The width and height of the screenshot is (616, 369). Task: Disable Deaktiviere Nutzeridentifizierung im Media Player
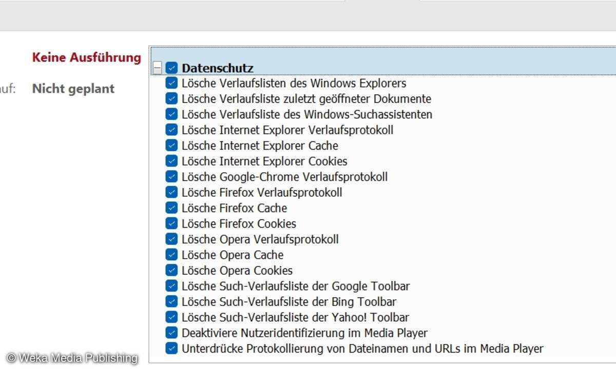171,333
